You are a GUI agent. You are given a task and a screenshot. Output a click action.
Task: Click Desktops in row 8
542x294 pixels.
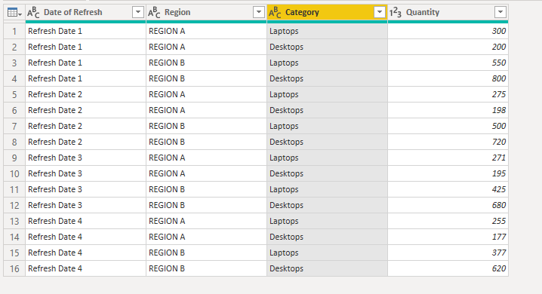(286, 142)
